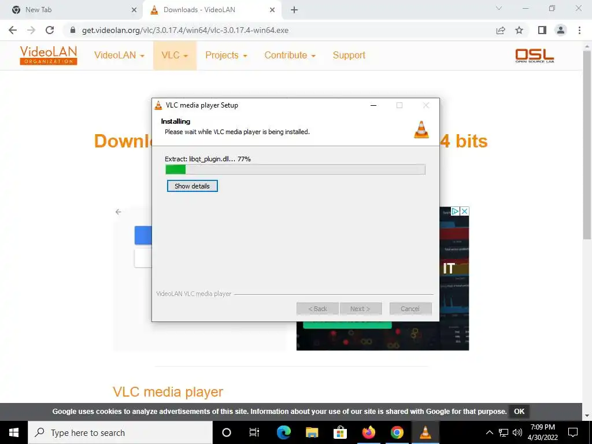The width and height of the screenshot is (592, 444).
Task: Click the VLC media player heading
Action: pyautogui.click(x=168, y=392)
